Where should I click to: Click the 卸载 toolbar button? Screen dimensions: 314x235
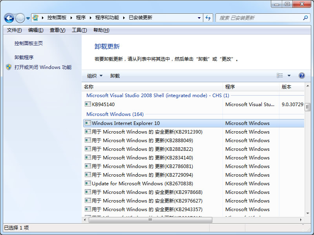click(115, 76)
